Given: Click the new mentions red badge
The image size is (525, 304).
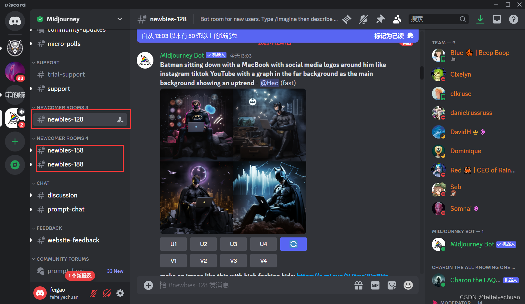Looking at the screenshot, I should pyautogui.click(x=80, y=276).
